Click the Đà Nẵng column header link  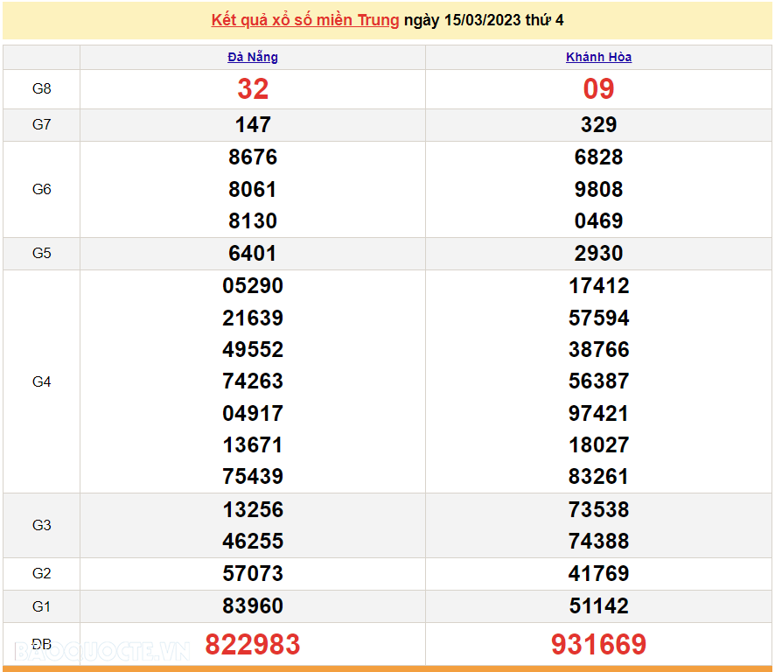pyautogui.click(x=252, y=56)
